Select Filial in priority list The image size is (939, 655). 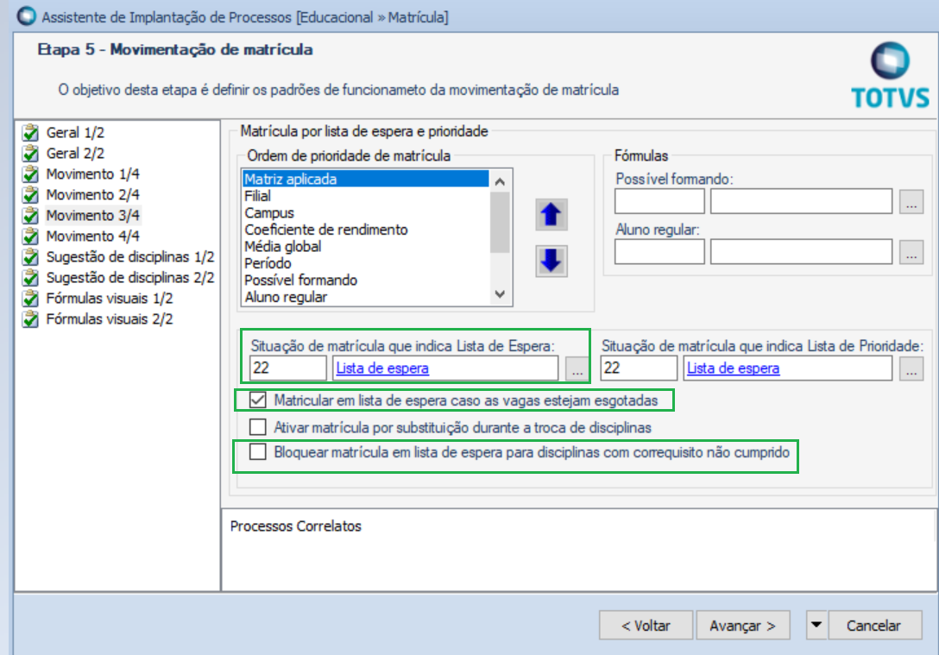[365, 196]
